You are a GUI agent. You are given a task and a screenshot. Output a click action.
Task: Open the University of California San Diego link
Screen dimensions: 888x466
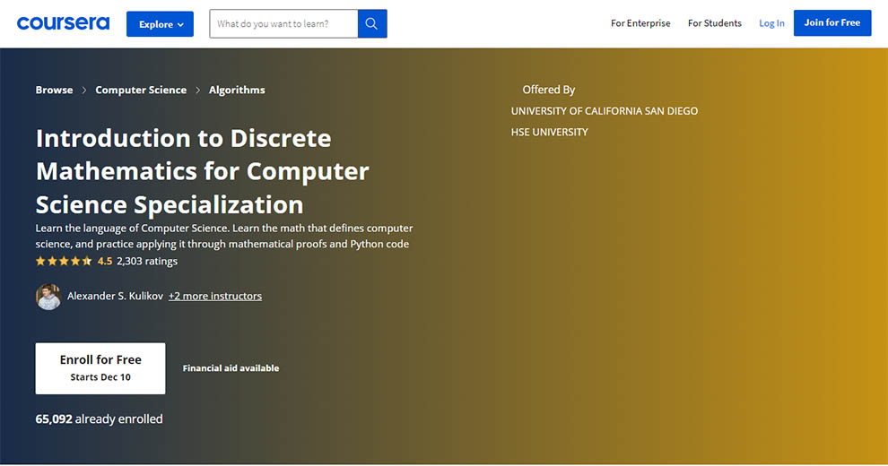point(604,111)
